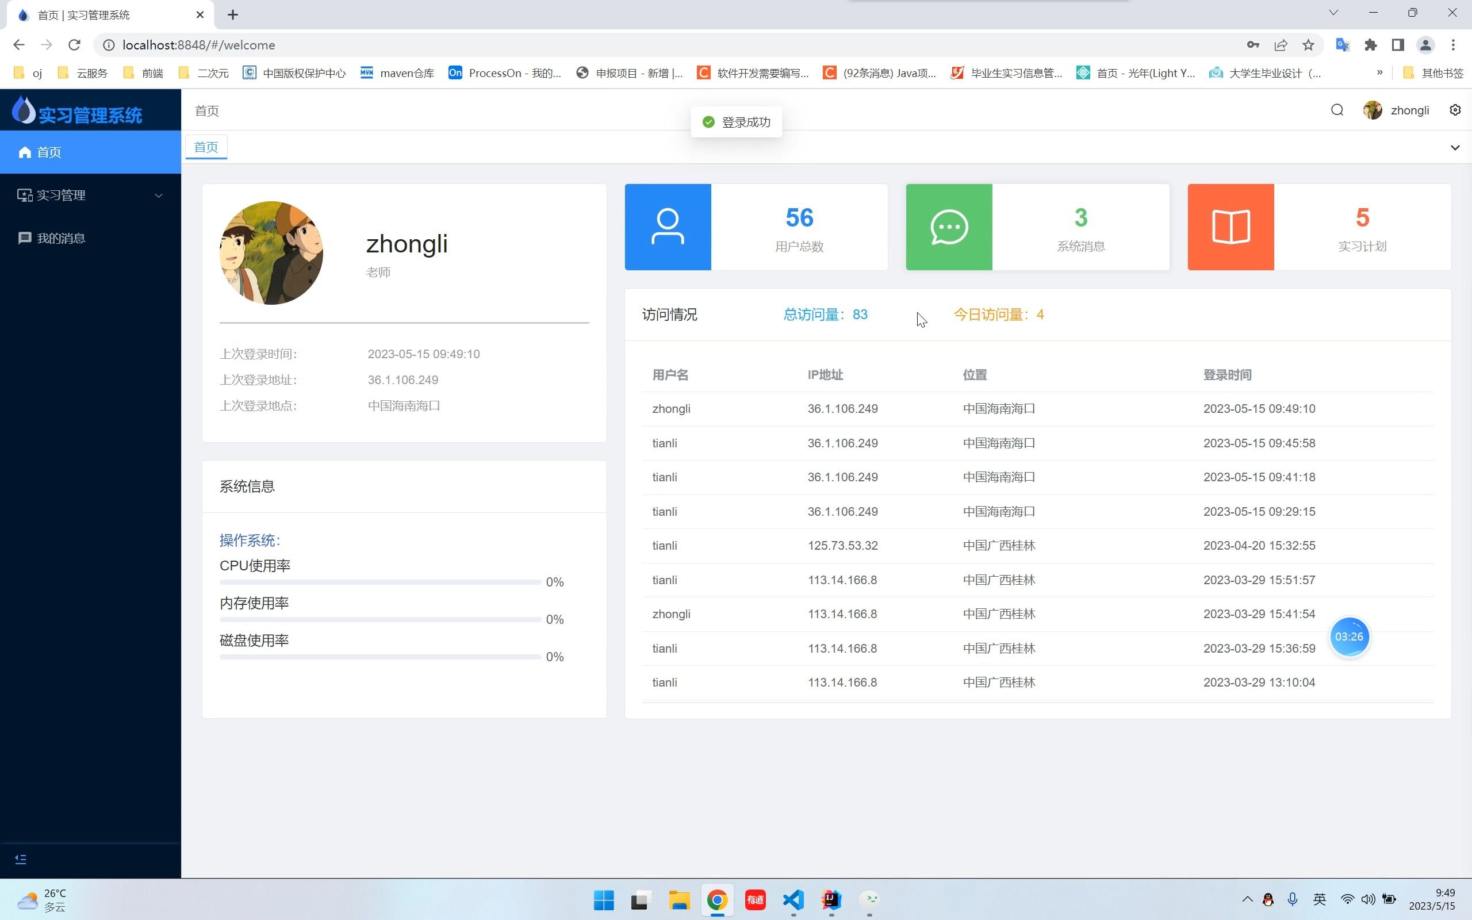Open the Chrome three-dot menu
The height and width of the screenshot is (920, 1472).
tap(1453, 45)
